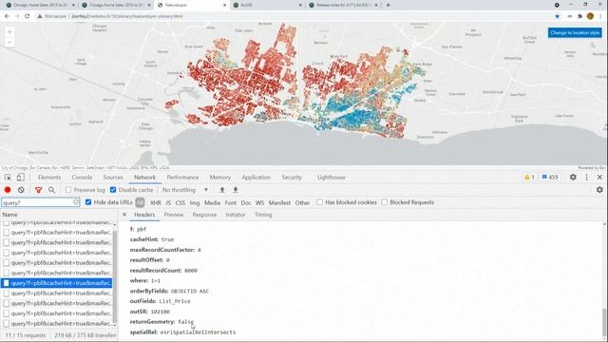Click the warning count badge showing 1
608x342 pixels.
click(x=529, y=178)
